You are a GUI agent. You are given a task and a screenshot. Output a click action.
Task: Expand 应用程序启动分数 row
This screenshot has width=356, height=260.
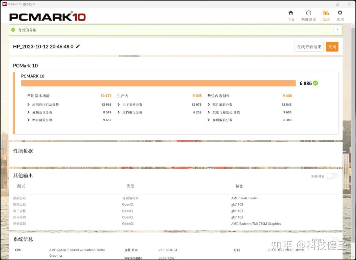point(28,104)
